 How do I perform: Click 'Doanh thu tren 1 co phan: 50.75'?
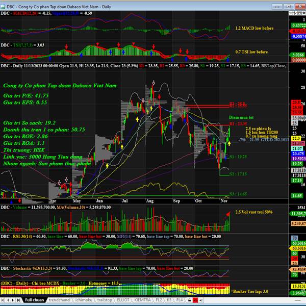pos(44,130)
